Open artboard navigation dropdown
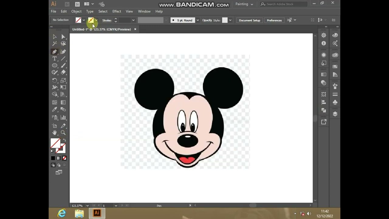This screenshot has width=389, height=219. [116, 206]
